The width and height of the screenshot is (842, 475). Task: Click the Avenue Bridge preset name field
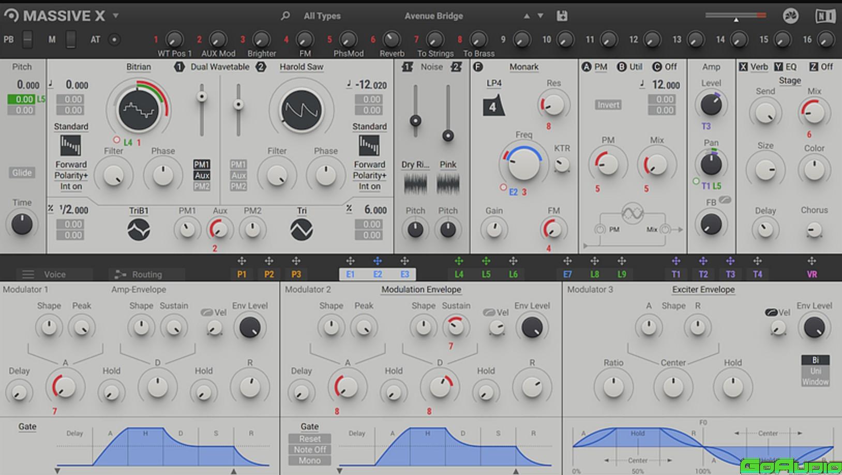pyautogui.click(x=433, y=16)
